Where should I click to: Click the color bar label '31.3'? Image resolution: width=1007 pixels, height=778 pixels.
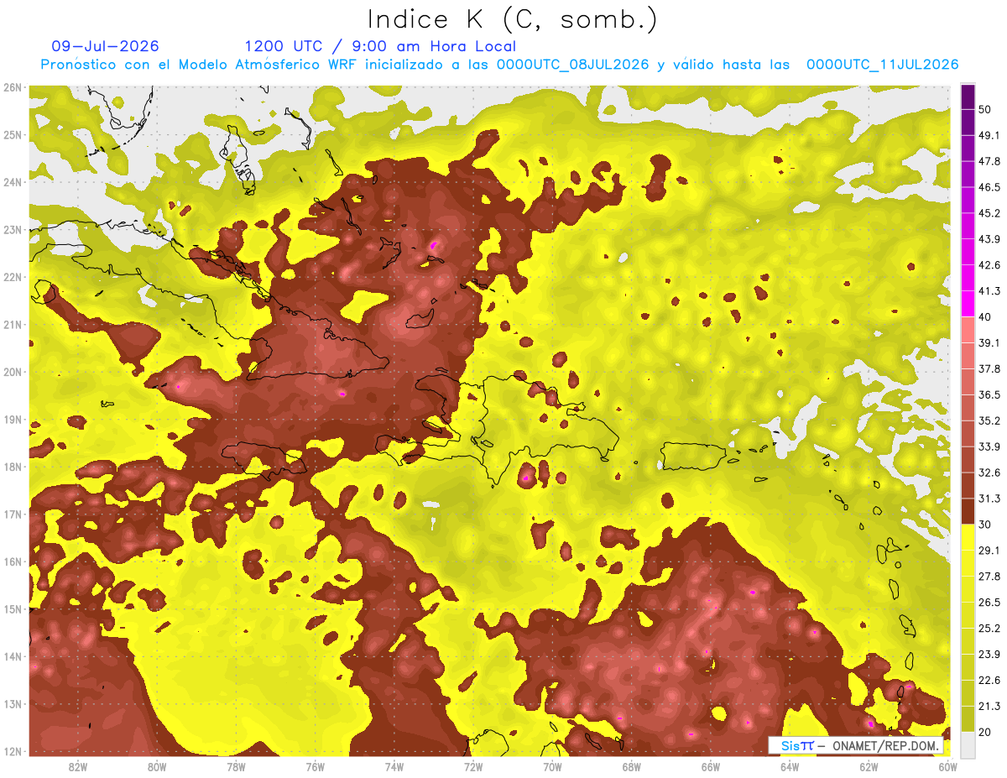[x=989, y=499]
